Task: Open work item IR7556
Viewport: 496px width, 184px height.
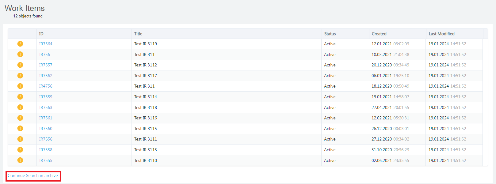Action: (x=46, y=139)
